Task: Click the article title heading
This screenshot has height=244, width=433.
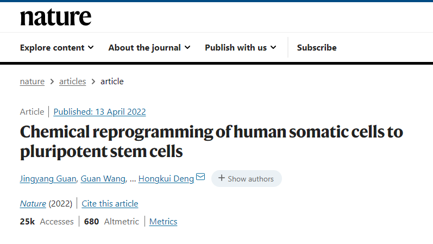Action: point(211,141)
